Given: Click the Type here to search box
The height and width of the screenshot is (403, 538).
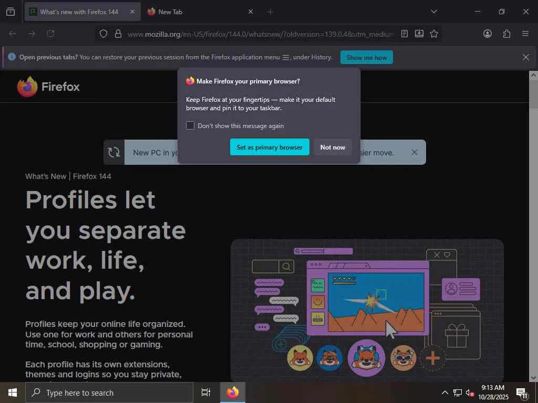Looking at the screenshot, I should (109, 393).
